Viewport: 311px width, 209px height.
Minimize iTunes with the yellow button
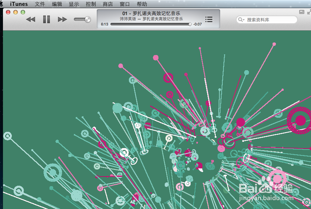pos(16,12)
